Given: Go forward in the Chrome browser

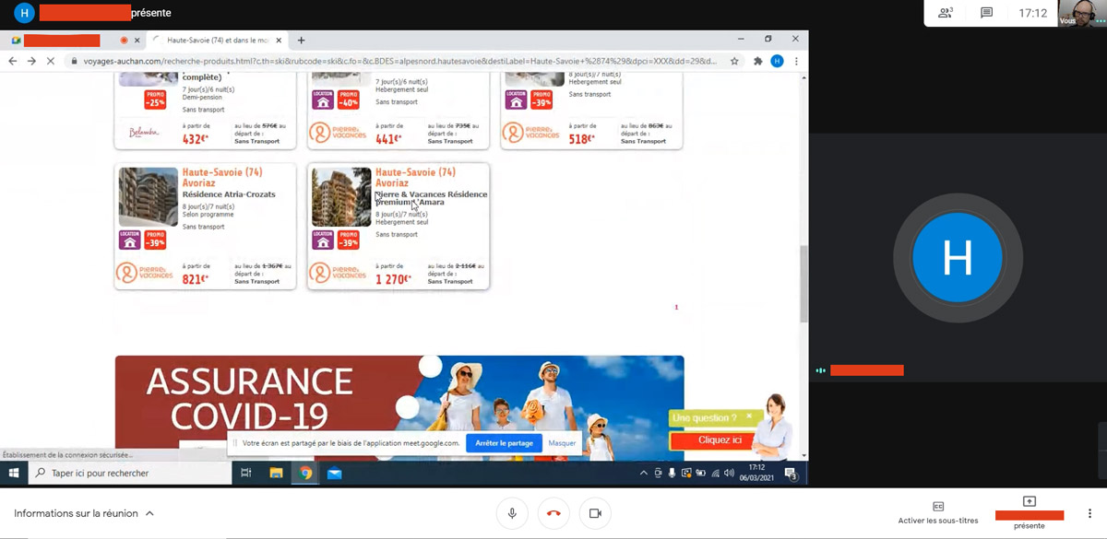Looking at the screenshot, I should [32, 61].
